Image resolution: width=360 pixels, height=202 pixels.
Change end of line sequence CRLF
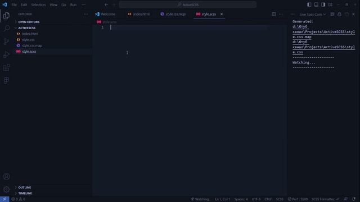(268, 199)
